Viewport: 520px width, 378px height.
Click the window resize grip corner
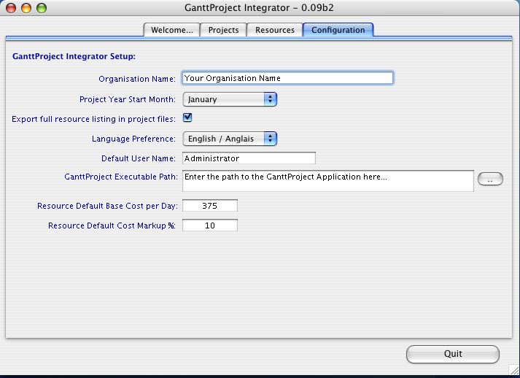point(514,369)
